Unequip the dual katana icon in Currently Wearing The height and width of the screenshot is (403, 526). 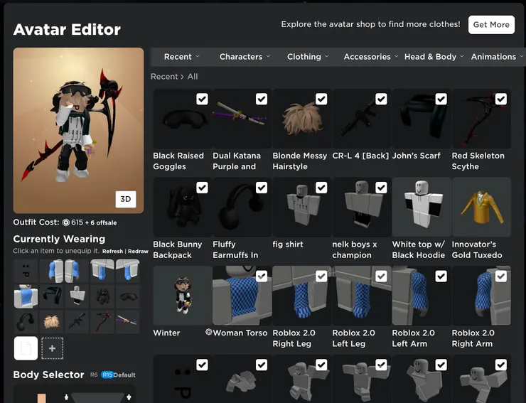click(128, 322)
